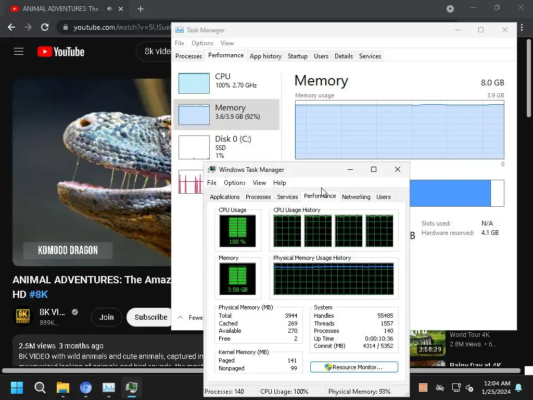Click the cloud sync tray icon

tap(440, 387)
